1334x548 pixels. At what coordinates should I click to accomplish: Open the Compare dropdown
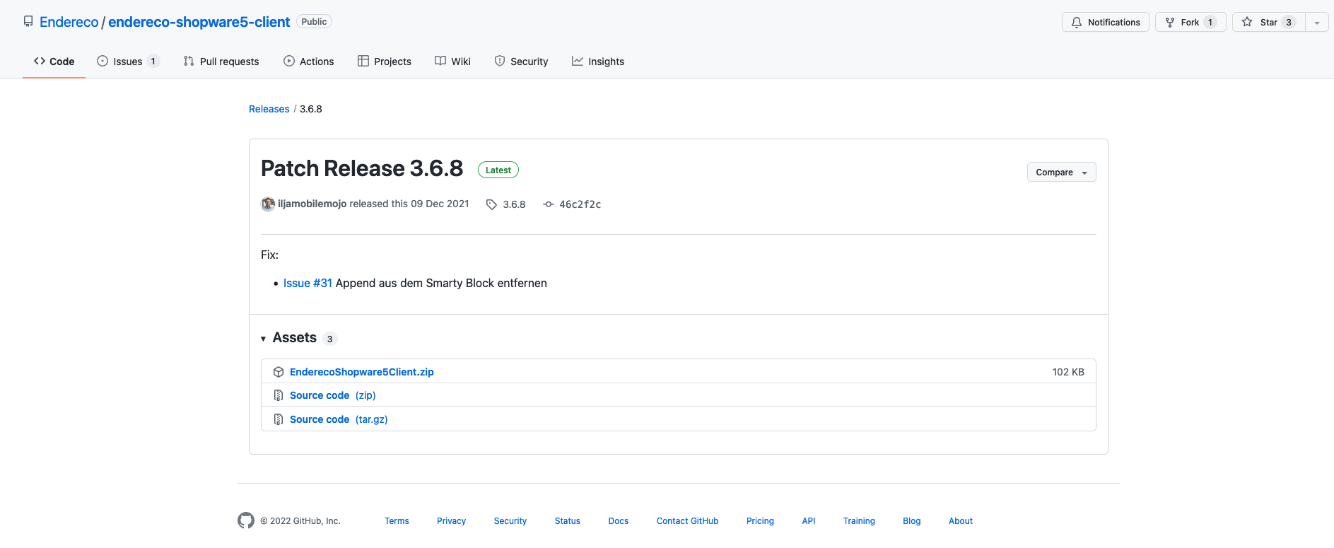[x=1061, y=172]
